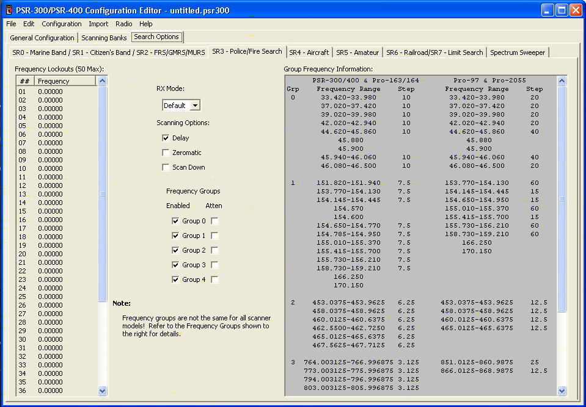Click down arrow of Group Frequency scrollbar
586x407 pixels.
(562, 391)
